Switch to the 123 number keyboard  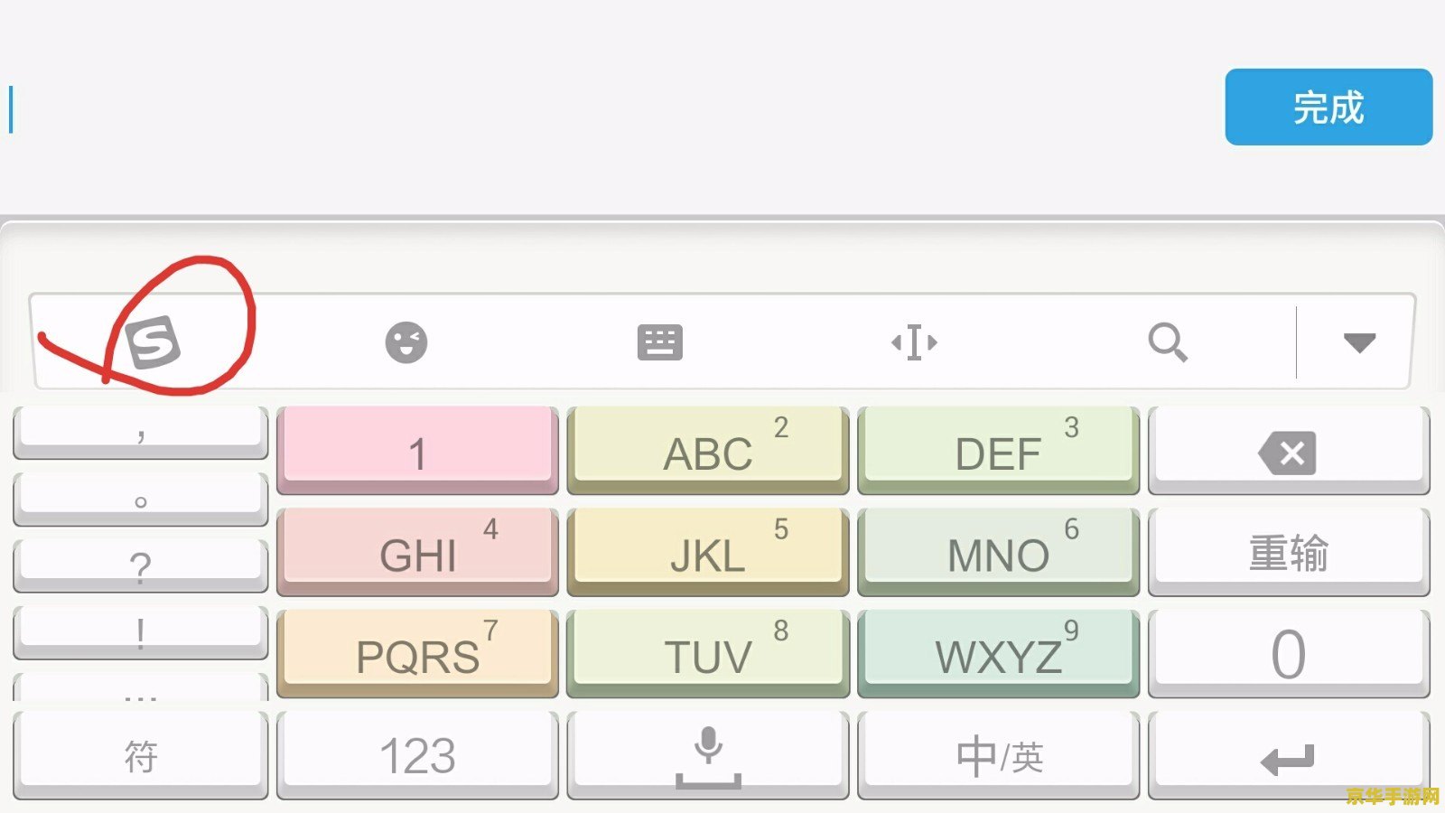[417, 755]
